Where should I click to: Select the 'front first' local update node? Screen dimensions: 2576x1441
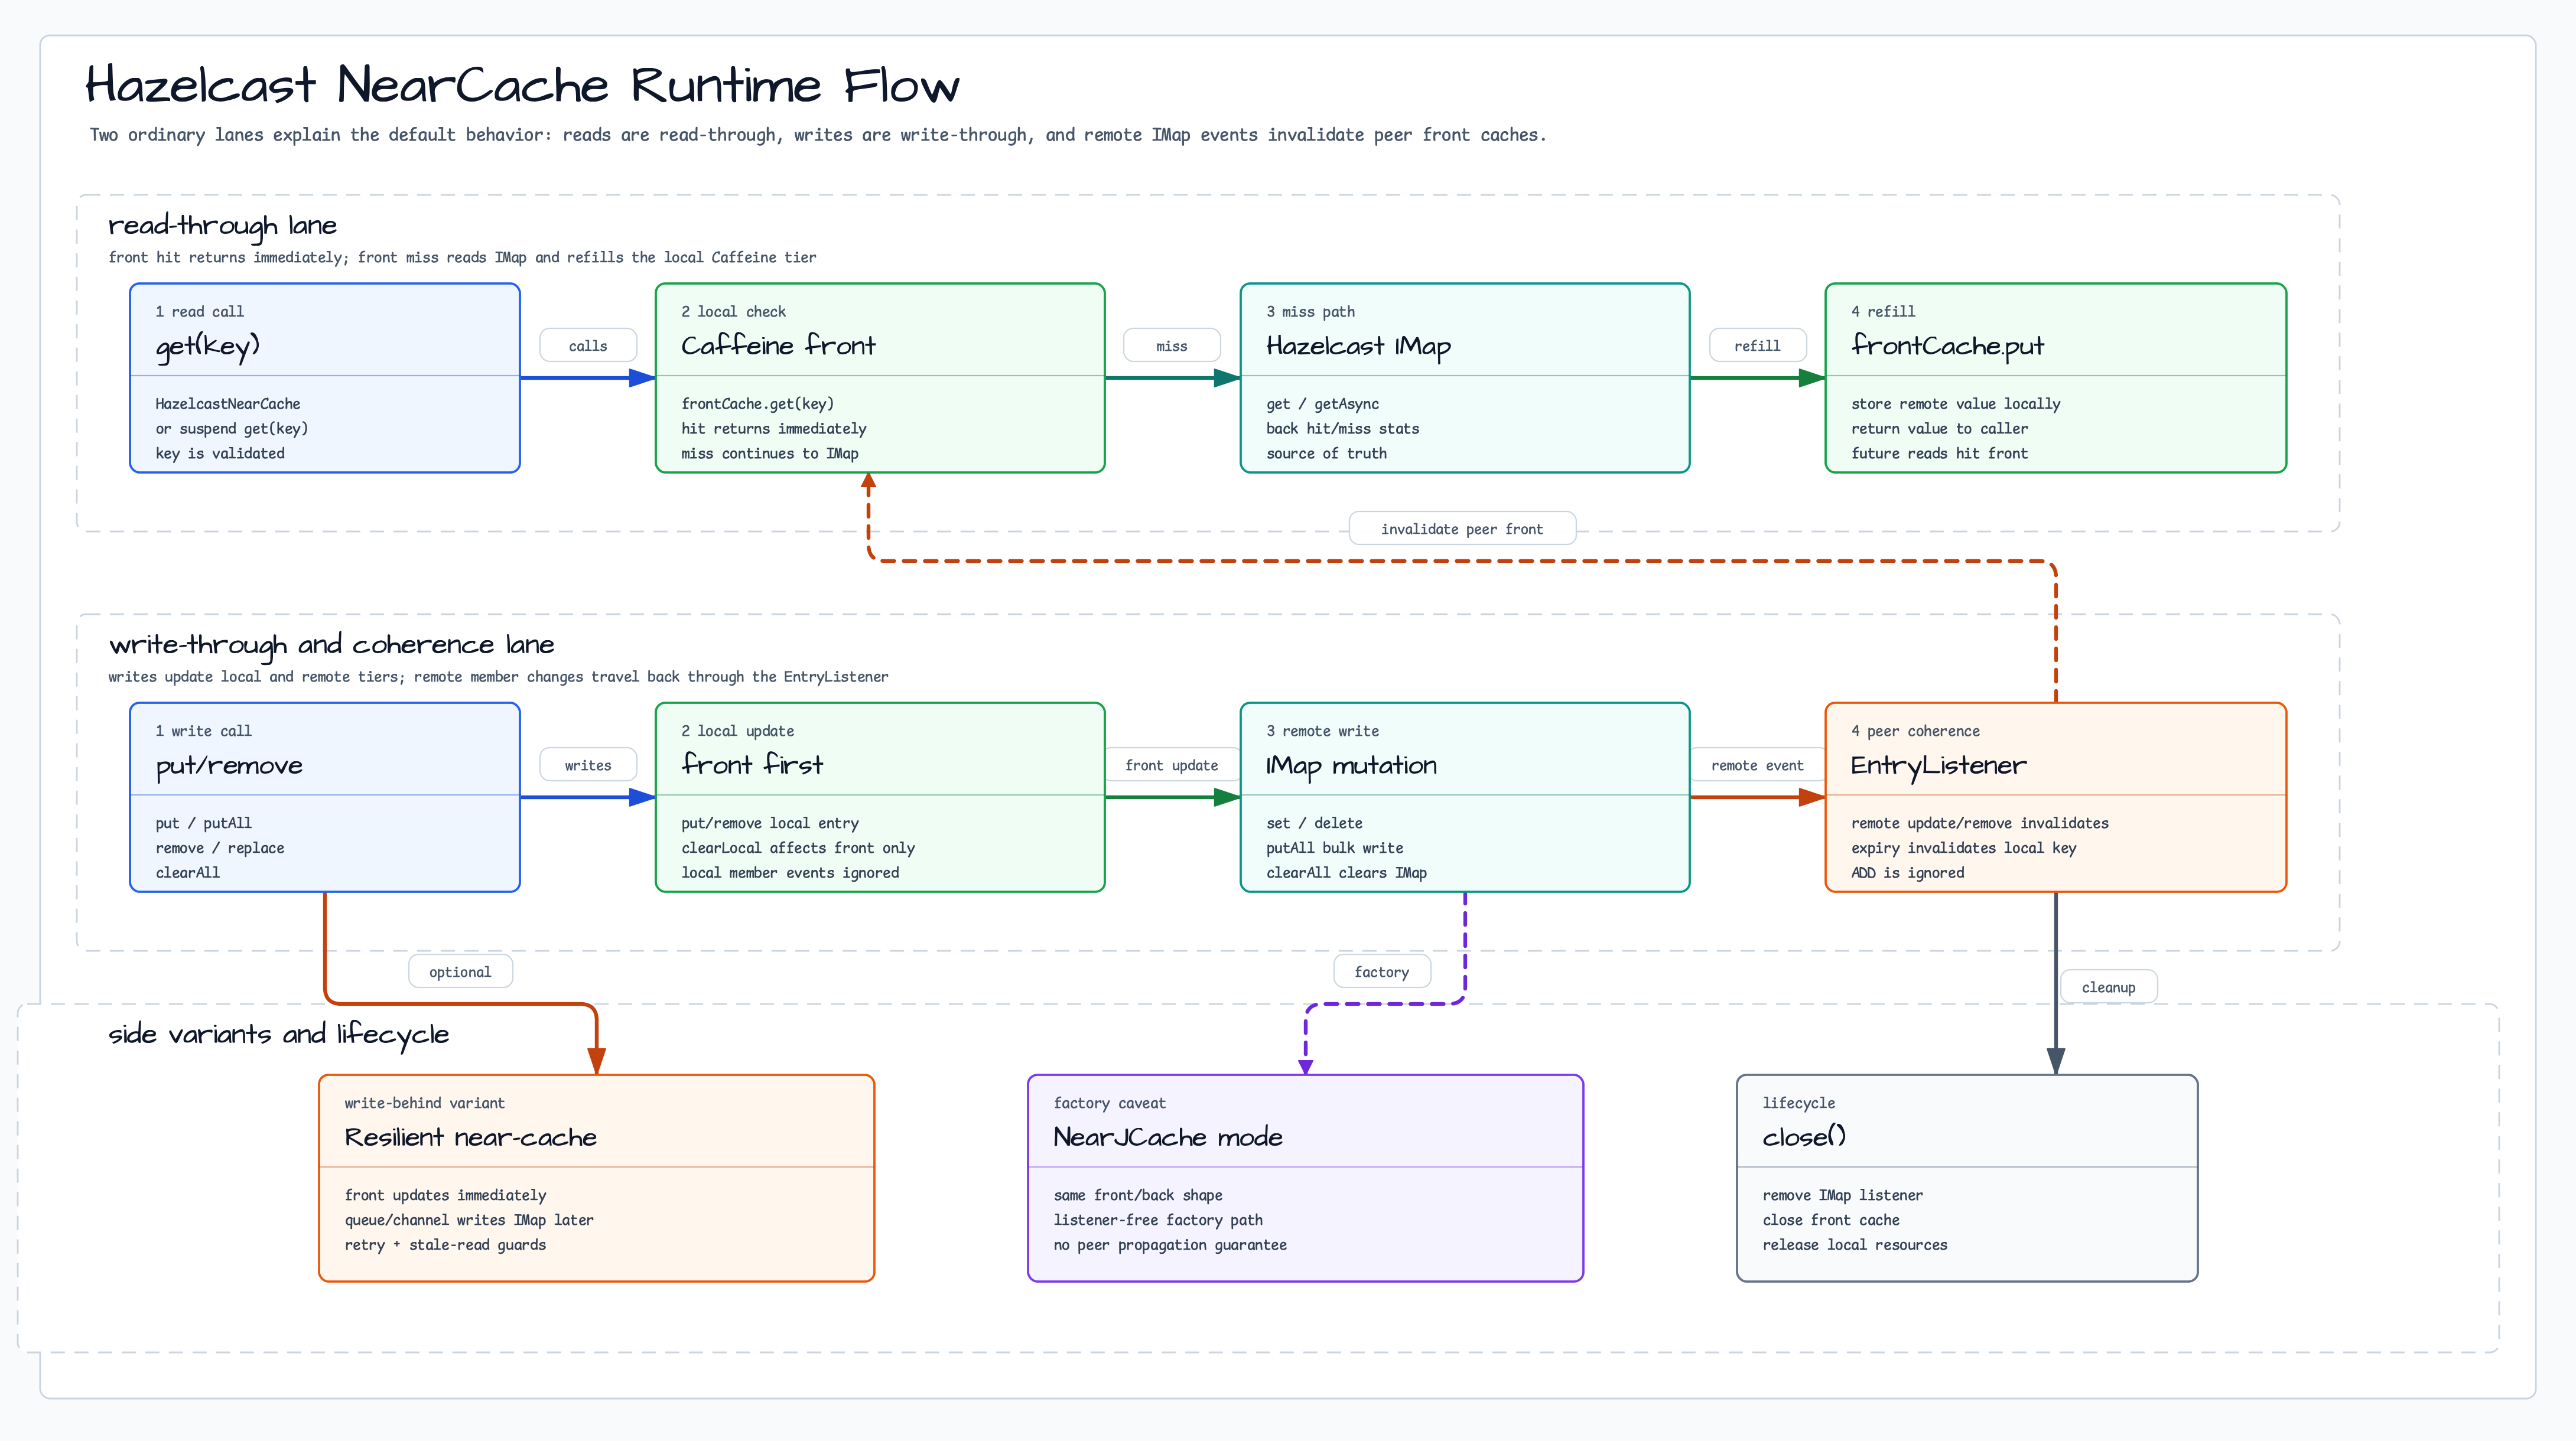[x=880, y=797]
